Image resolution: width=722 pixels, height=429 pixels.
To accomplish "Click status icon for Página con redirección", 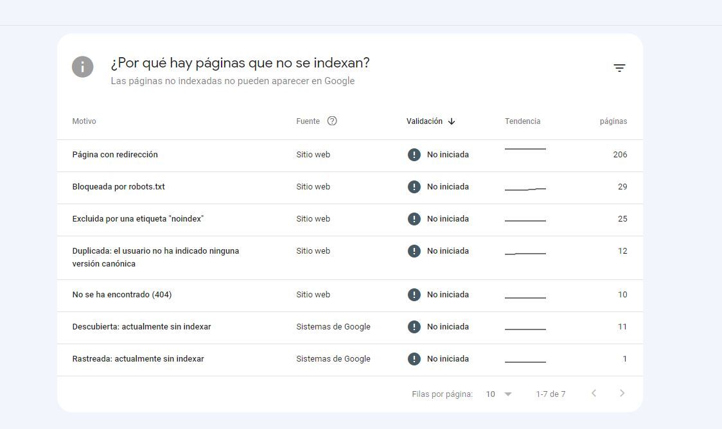I will click(x=414, y=155).
